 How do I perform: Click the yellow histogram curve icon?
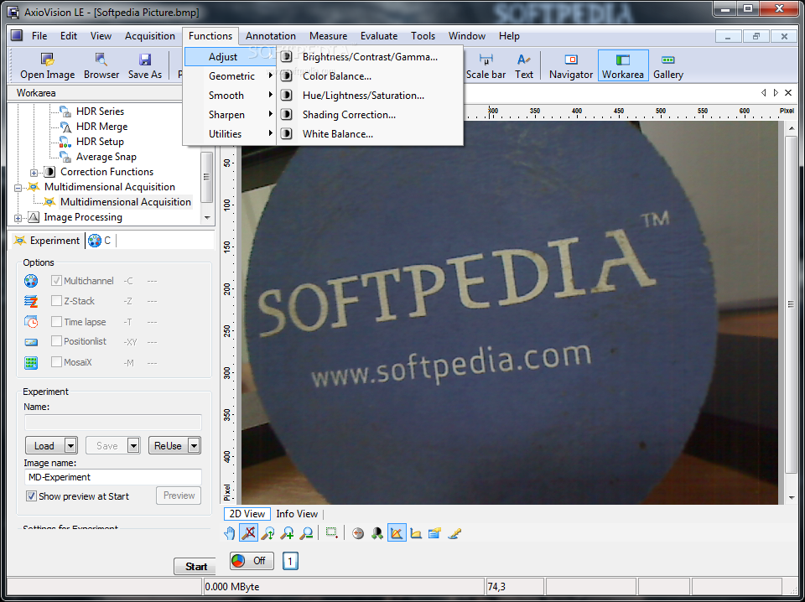pyautogui.click(x=416, y=534)
